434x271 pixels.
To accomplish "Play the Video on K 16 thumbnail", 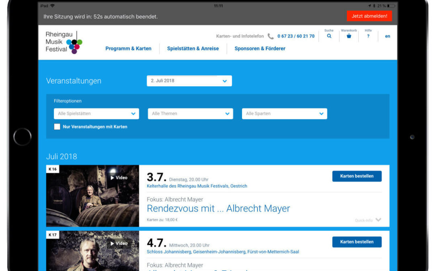I will point(119,177).
